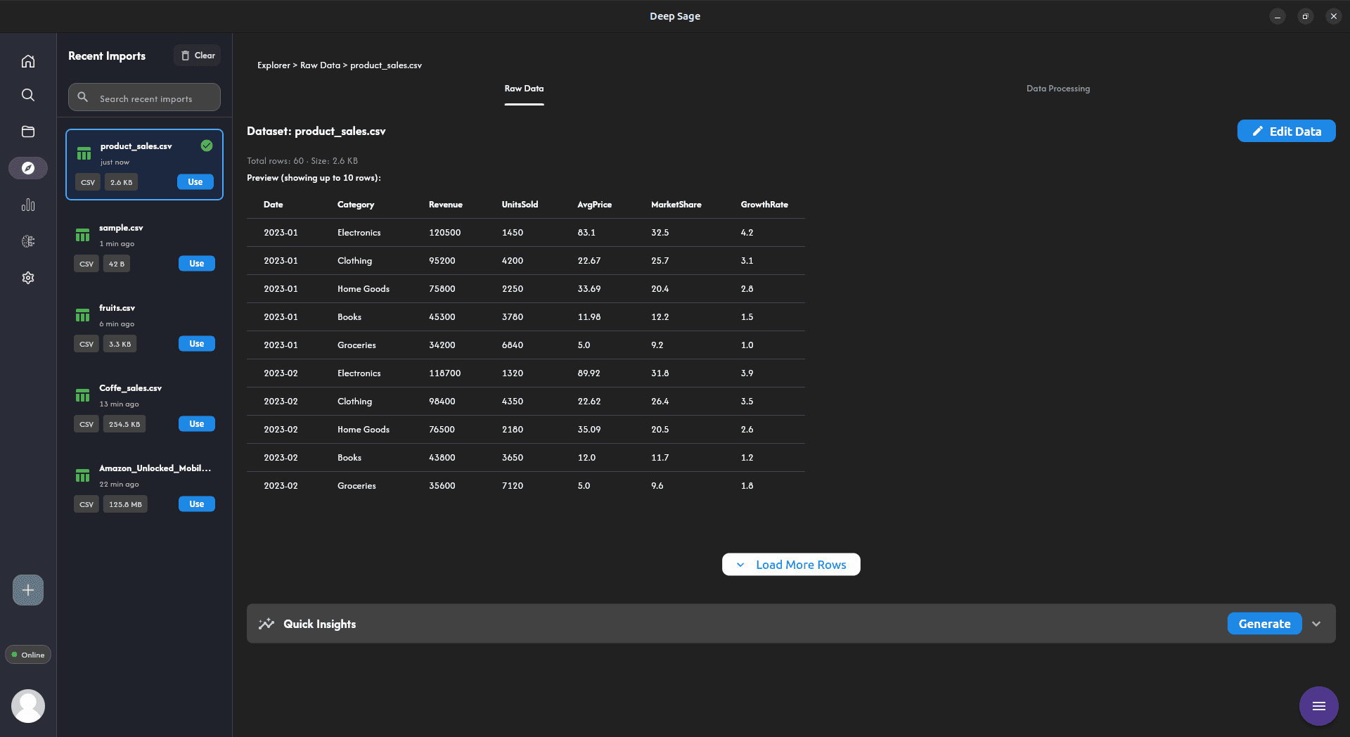Click the green checkmark on product_sales.csv
Screen dimensions: 1350x737
pyautogui.click(x=207, y=146)
